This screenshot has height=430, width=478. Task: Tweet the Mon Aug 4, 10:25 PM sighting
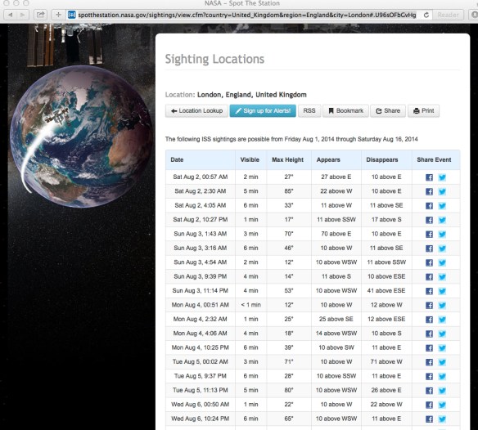442,348
